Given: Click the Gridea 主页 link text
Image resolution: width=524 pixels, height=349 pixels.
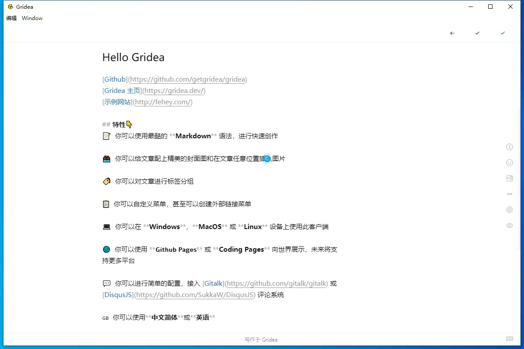Looking at the screenshot, I should [122, 91].
